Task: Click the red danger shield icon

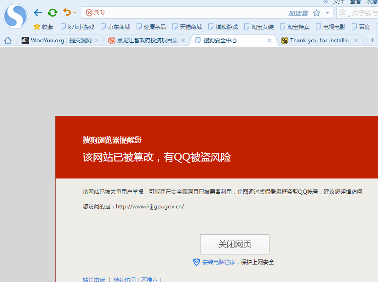Action: 89,13
